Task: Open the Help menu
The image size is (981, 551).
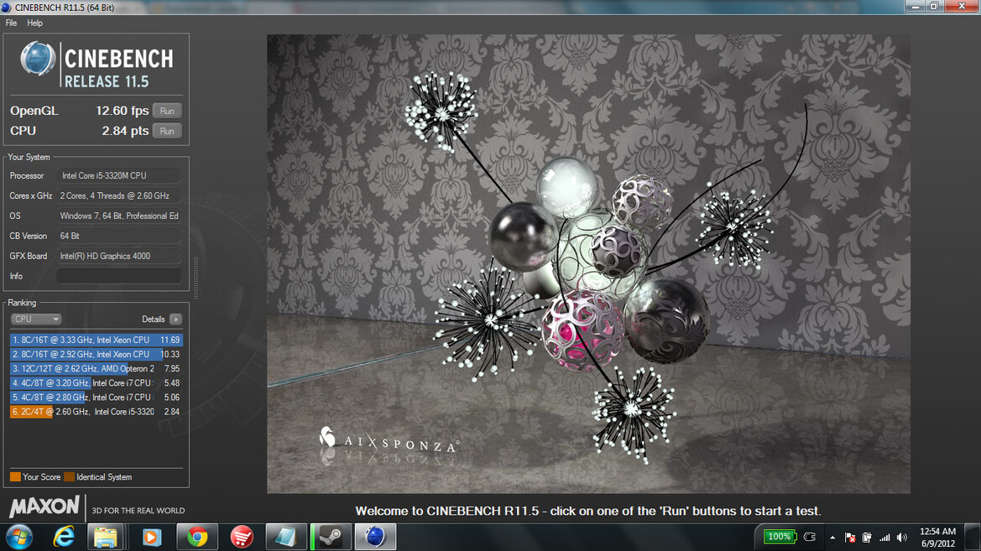Action: tap(34, 23)
